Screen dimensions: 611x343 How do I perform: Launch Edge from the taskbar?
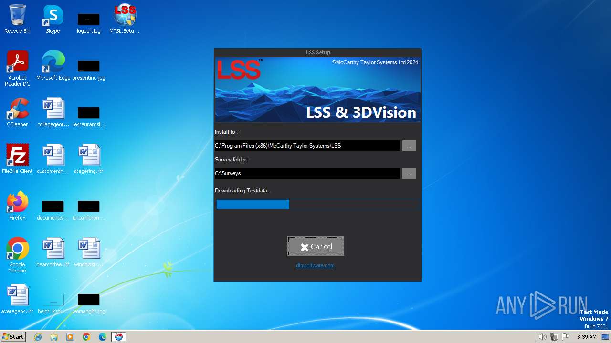pos(103,337)
